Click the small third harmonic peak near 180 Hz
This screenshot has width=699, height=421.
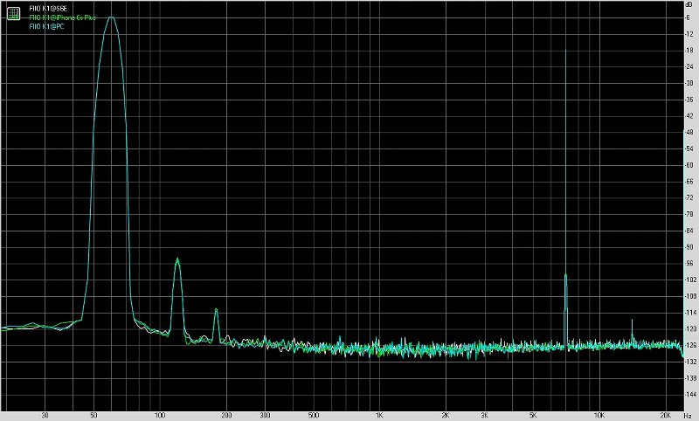coord(216,310)
